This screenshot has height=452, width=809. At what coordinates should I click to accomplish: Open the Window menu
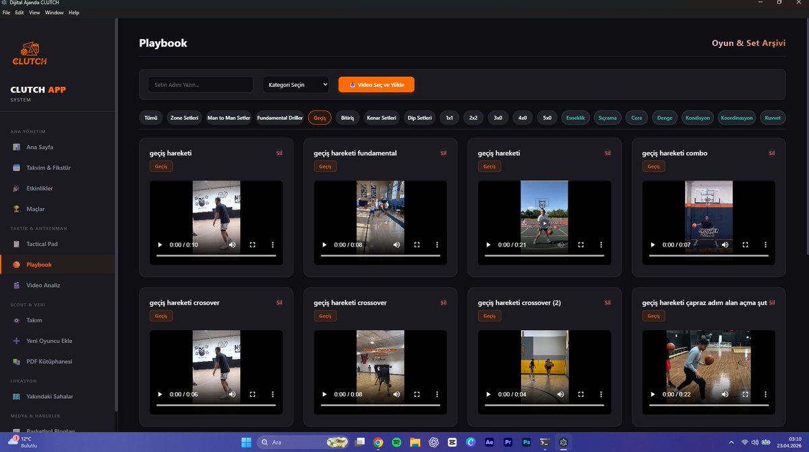coord(55,12)
